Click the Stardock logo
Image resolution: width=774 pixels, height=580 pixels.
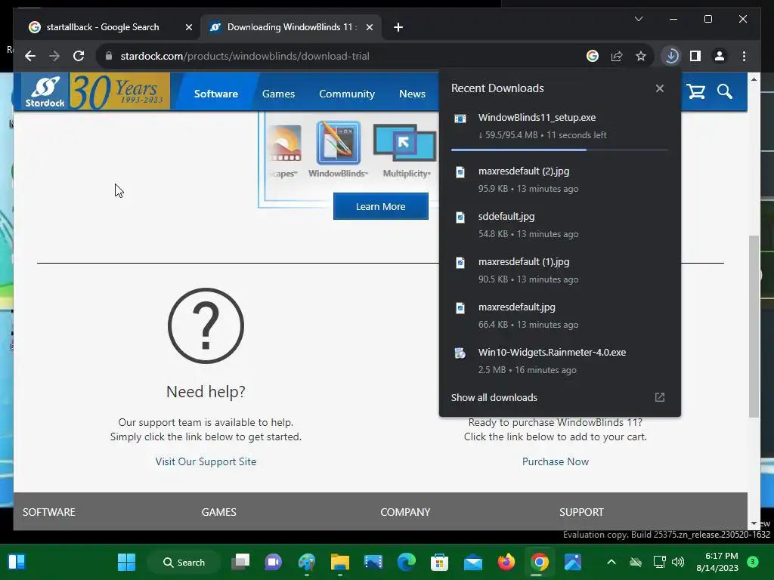pos(45,91)
